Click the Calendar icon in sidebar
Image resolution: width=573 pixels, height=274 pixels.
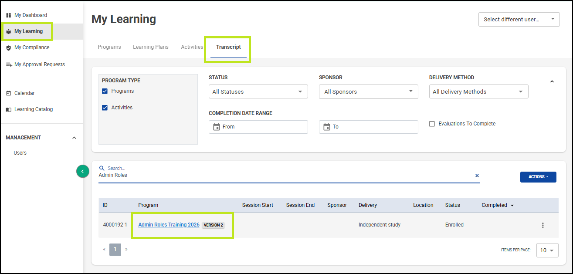click(9, 93)
